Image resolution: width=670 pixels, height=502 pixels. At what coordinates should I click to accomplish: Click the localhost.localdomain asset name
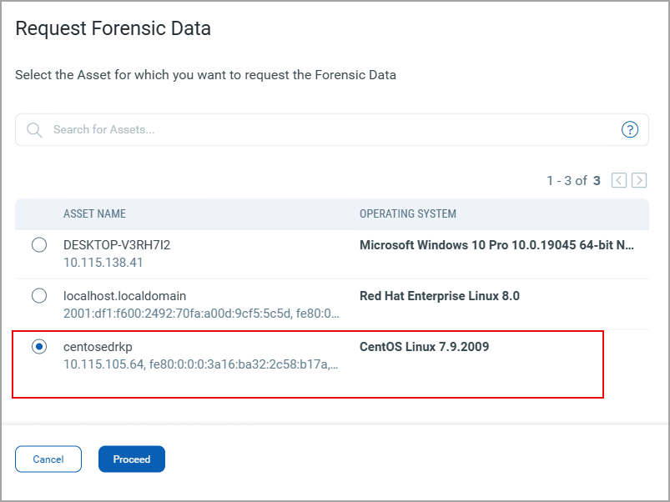[125, 296]
